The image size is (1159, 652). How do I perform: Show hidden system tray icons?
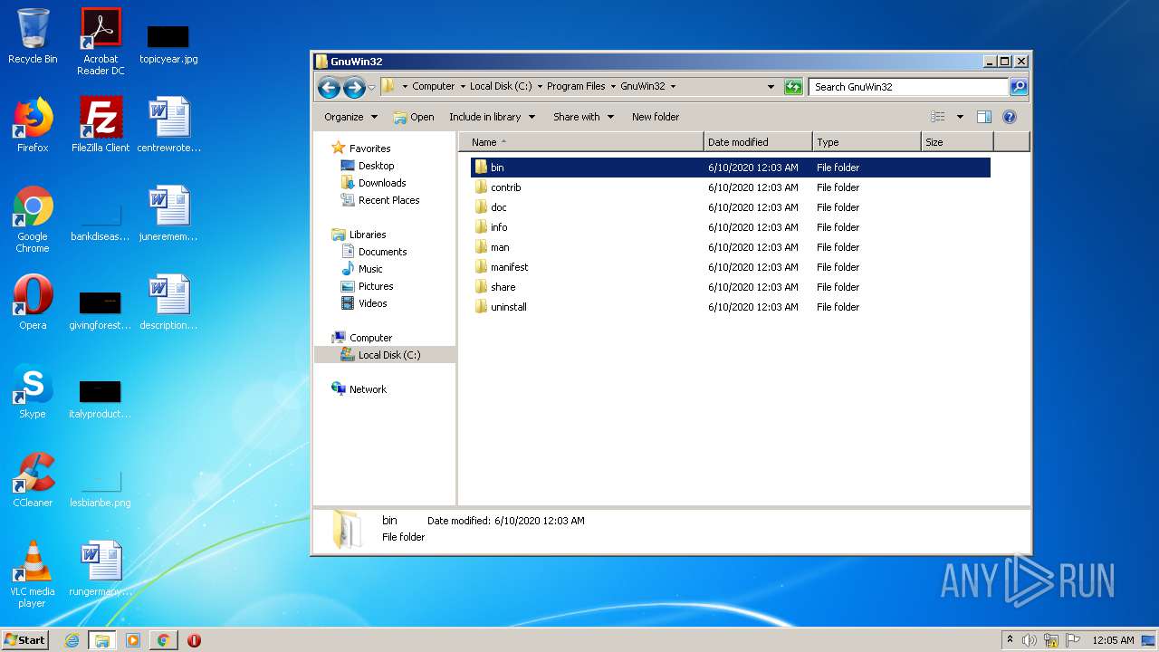[x=1010, y=640]
